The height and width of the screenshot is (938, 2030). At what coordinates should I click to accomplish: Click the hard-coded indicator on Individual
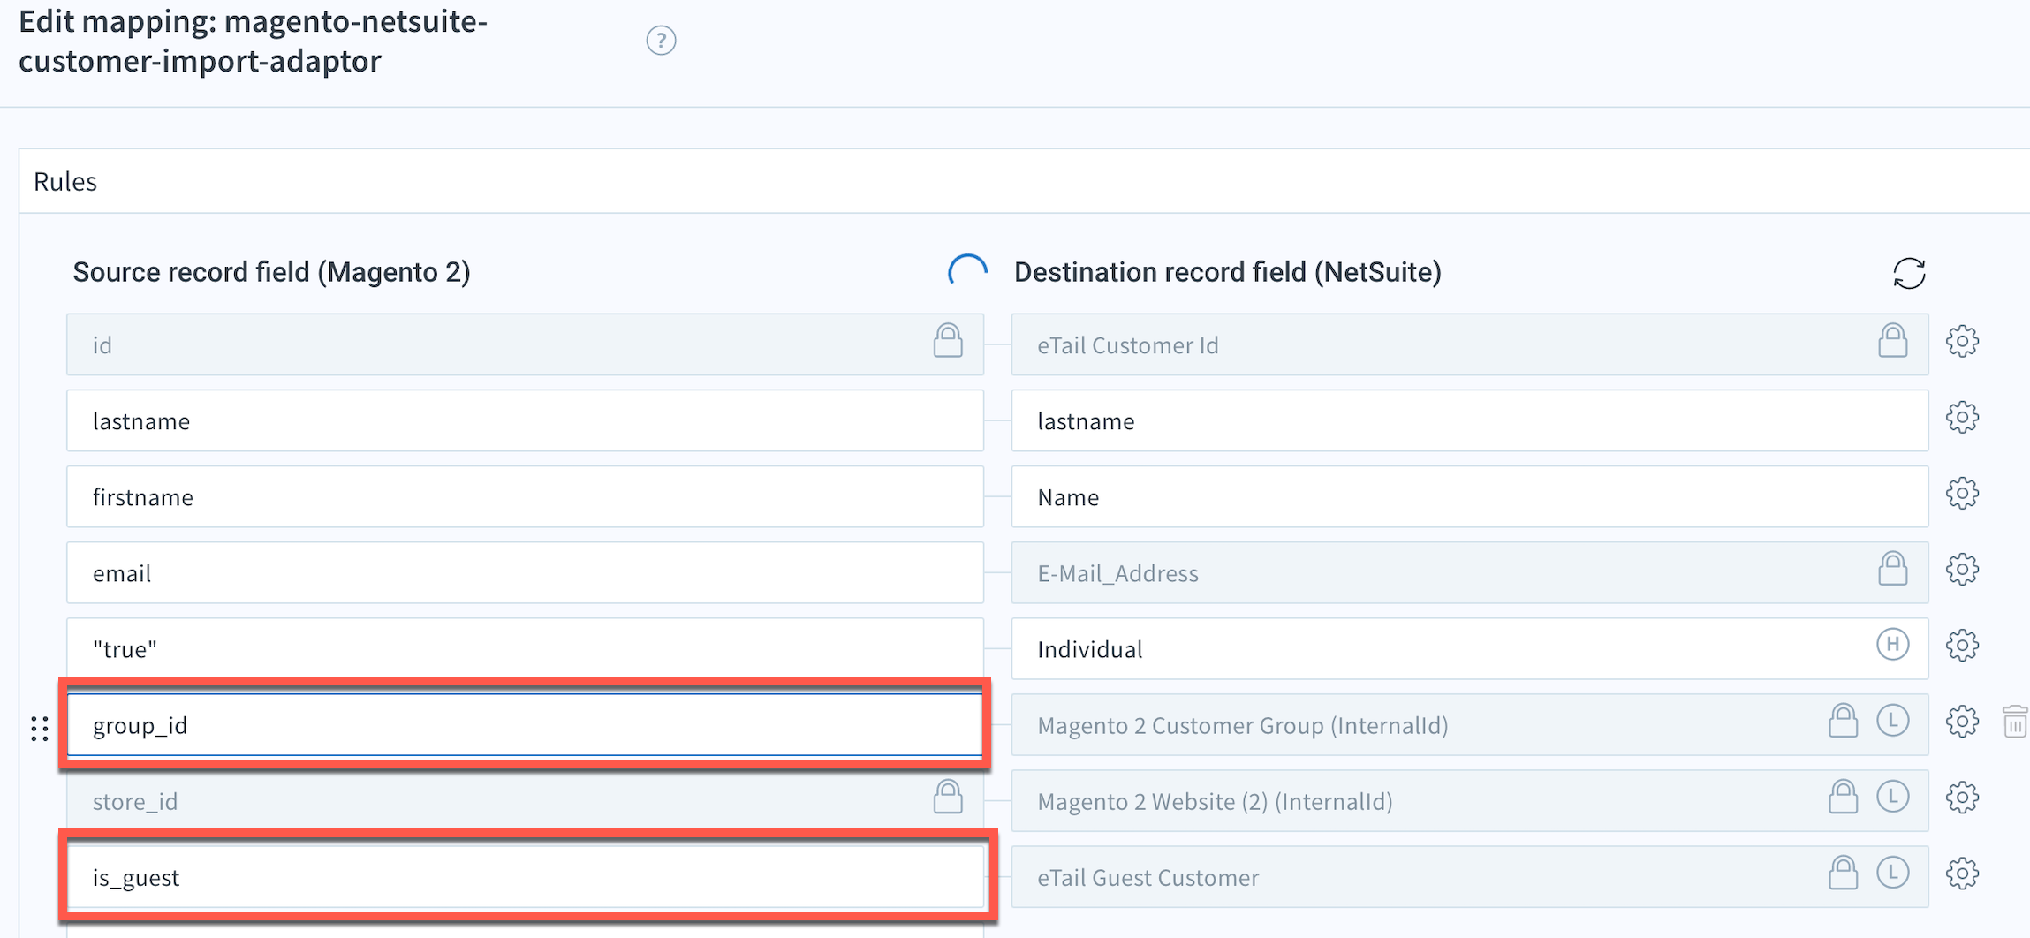click(x=1893, y=645)
